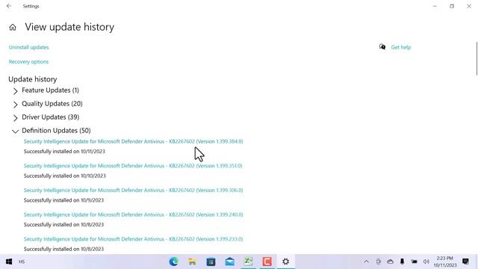Screen dimensions: 478x269
Task: Open the Windows Start menu
Action: (x=9, y=262)
